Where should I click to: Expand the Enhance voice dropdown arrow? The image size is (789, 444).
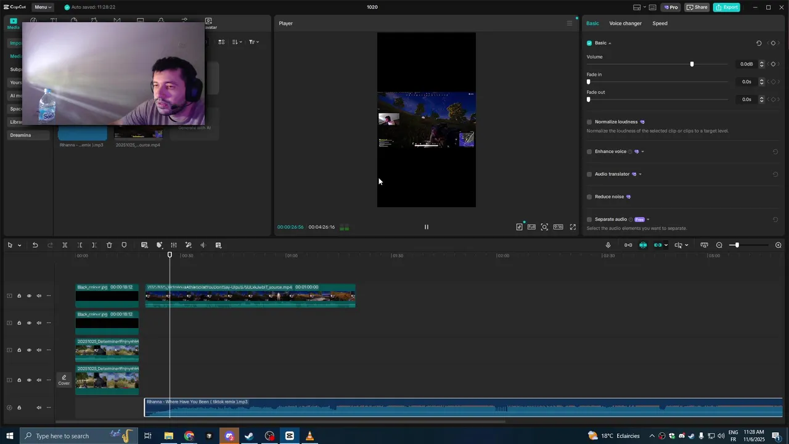point(642,152)
